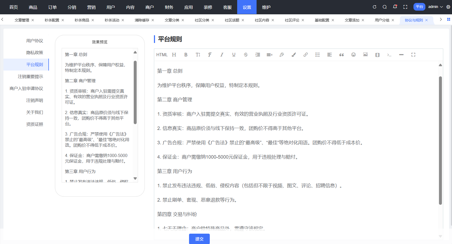Insert an image into the editor
452x244 pixels.
pyautogui.click(x=365, y=55)
